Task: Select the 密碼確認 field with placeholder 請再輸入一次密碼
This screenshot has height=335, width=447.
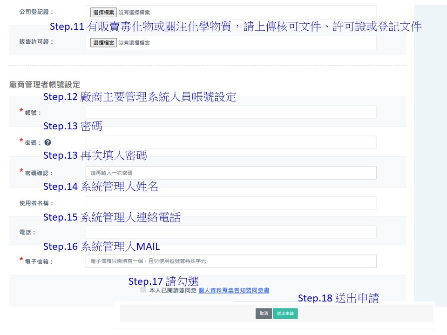Action: pos(231,173)
